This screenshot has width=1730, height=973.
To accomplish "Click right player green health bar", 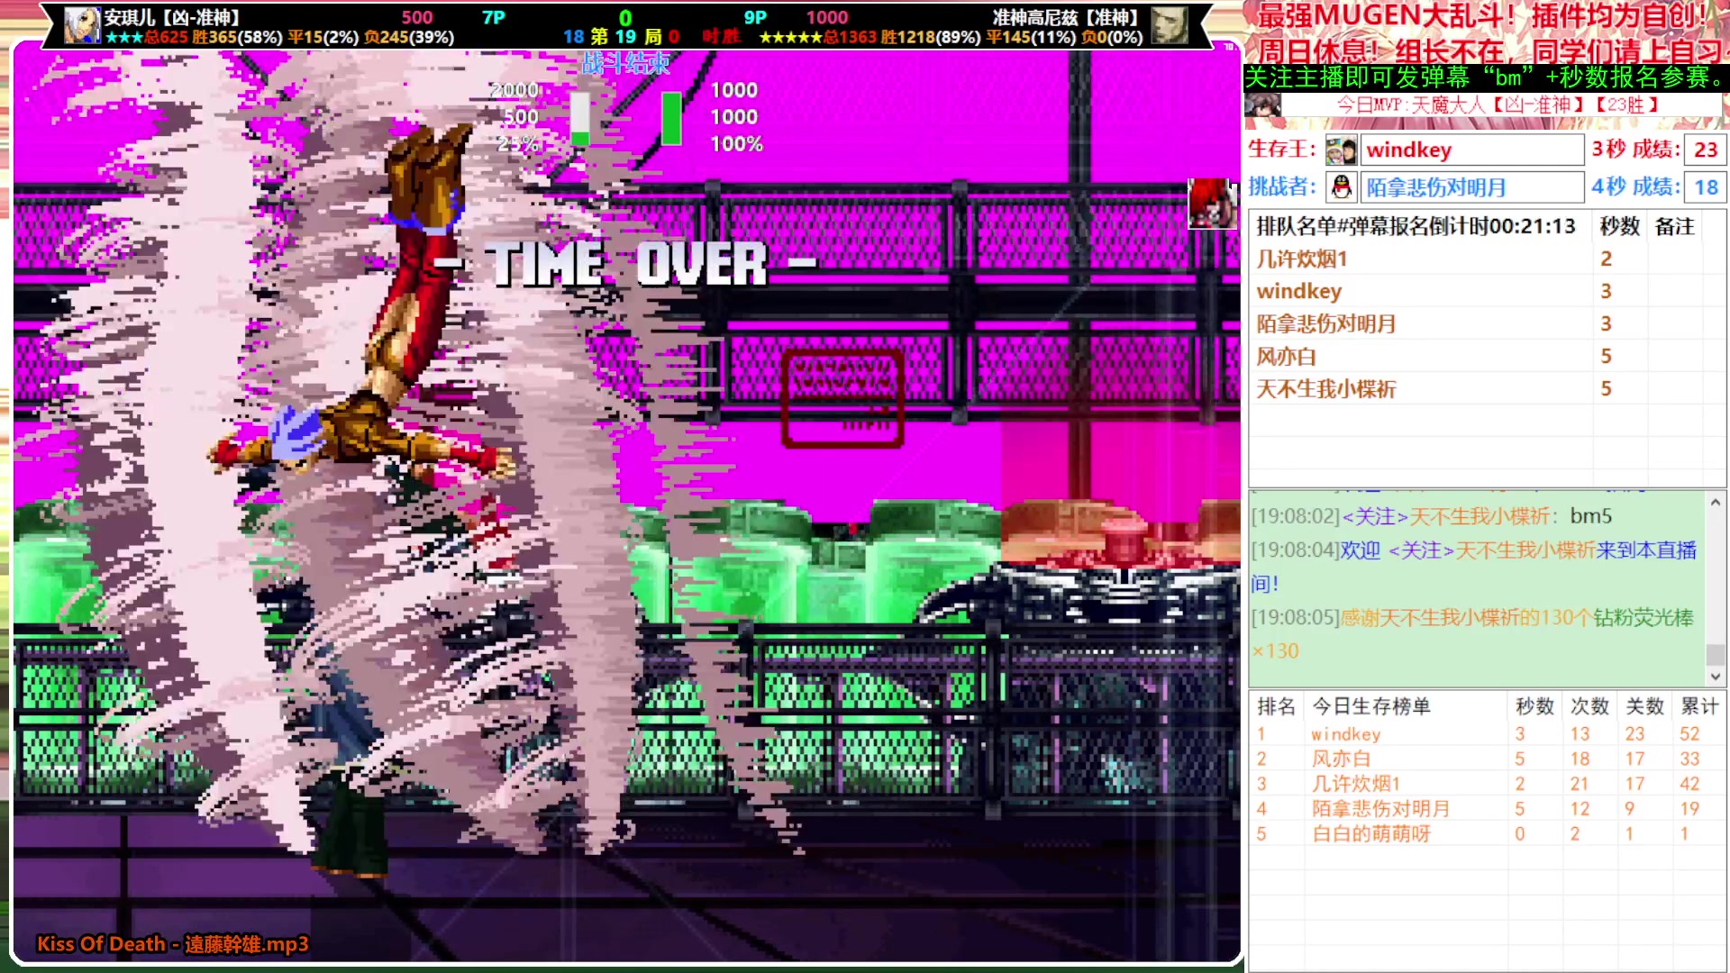I will (x=671, y=119).
